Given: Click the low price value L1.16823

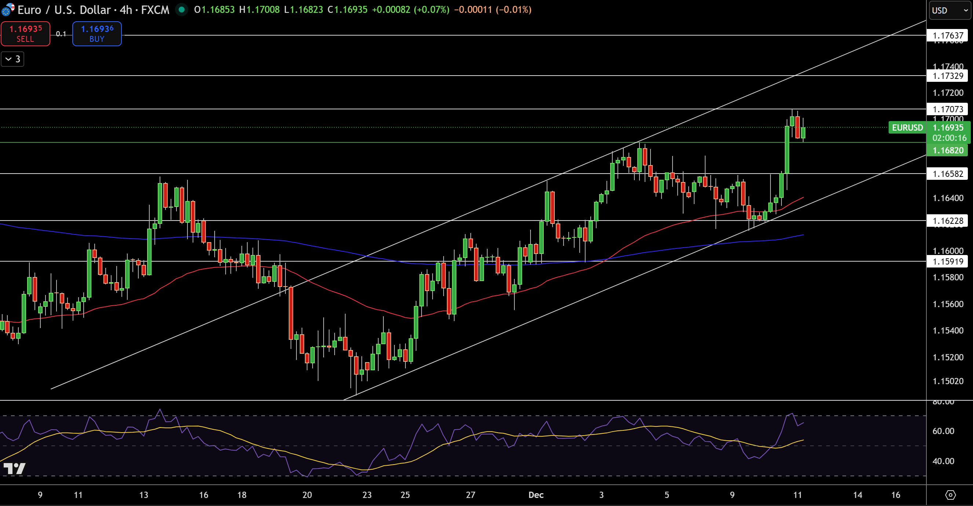Looking at the screenshot, I should 303,10.
